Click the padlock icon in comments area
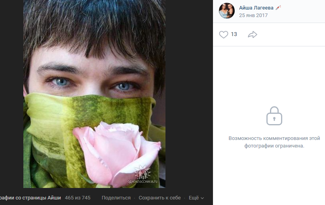Viewport: 325px width, 205px height. (274, 116)
